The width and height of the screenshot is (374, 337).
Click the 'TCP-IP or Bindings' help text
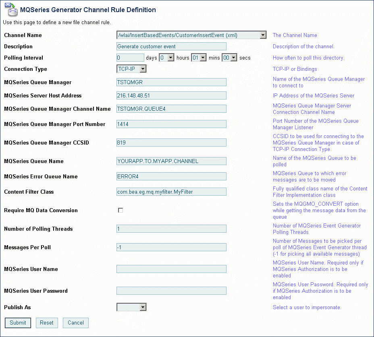pos(295,69)
